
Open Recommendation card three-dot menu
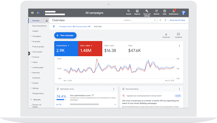click(179, 89)
